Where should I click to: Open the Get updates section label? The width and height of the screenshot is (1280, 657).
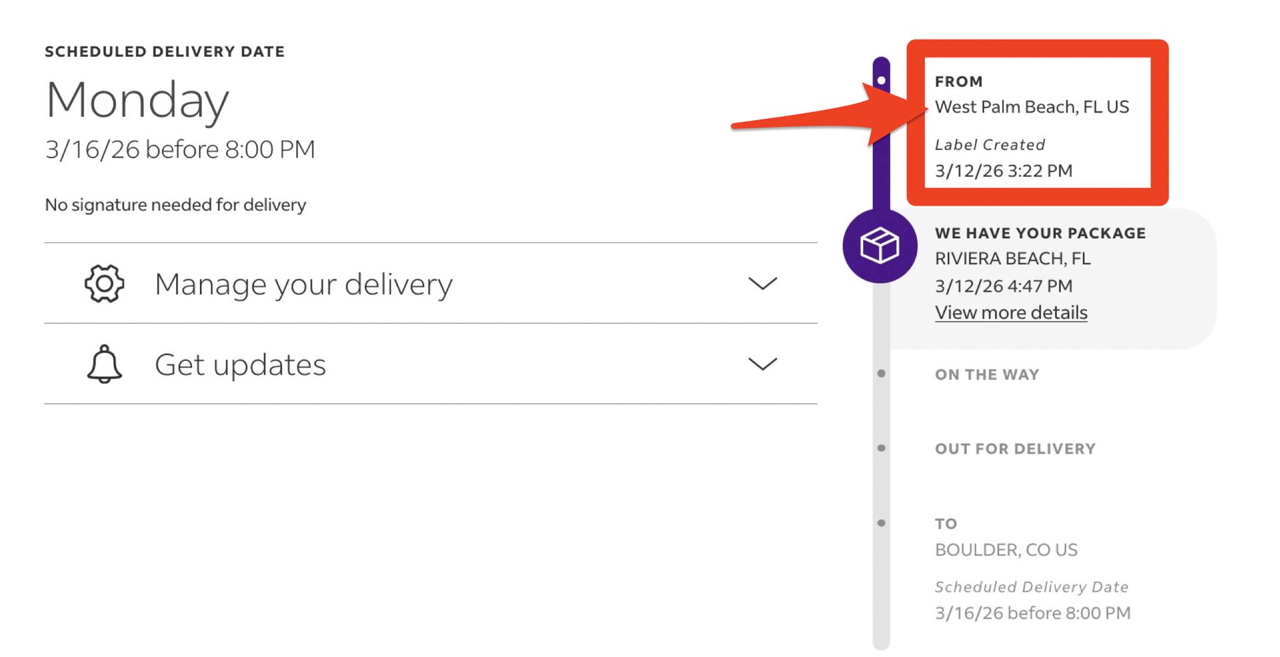[240, 364]
